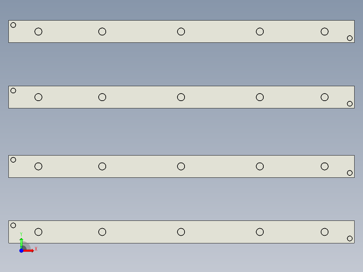Pick the center large hole on top plate

pos(181,32)
